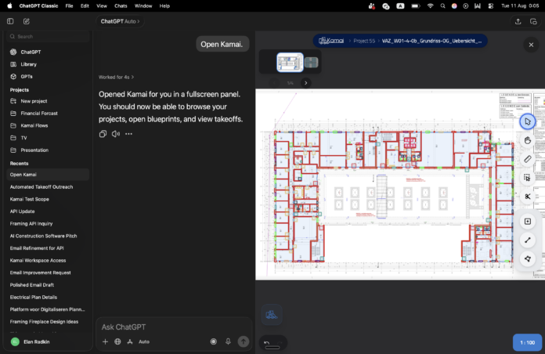Open the Chats menu
The height and width of the screenshot is (354, 545).
click(121, 6)
